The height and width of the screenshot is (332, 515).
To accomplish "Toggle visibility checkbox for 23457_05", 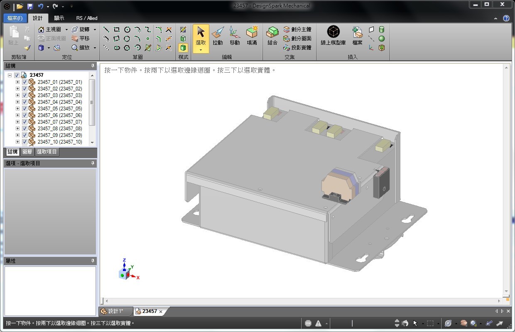I will click(x=25, y=109).
